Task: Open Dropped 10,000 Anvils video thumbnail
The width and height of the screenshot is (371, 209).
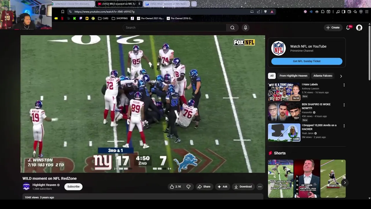Action: coord(284,133)
